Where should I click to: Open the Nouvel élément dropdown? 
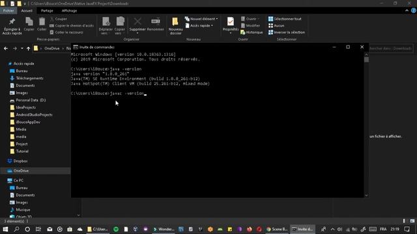point(201,19)
